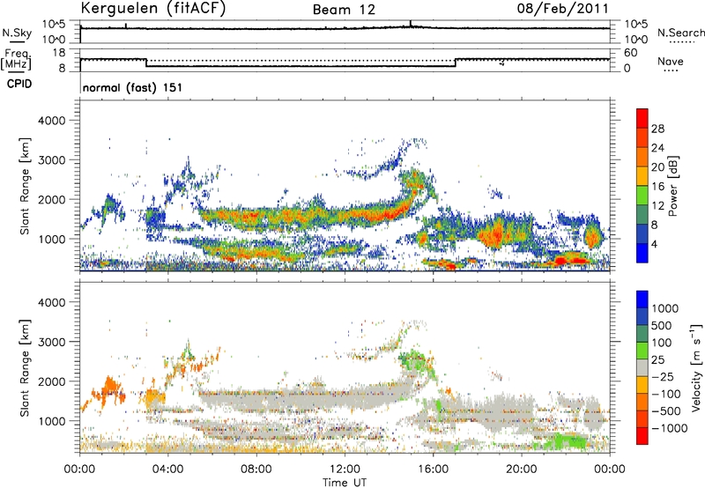Click the '12:00' time axis label
The height and width of the screenshot is (488, 705).
click(x=345, y=470)
